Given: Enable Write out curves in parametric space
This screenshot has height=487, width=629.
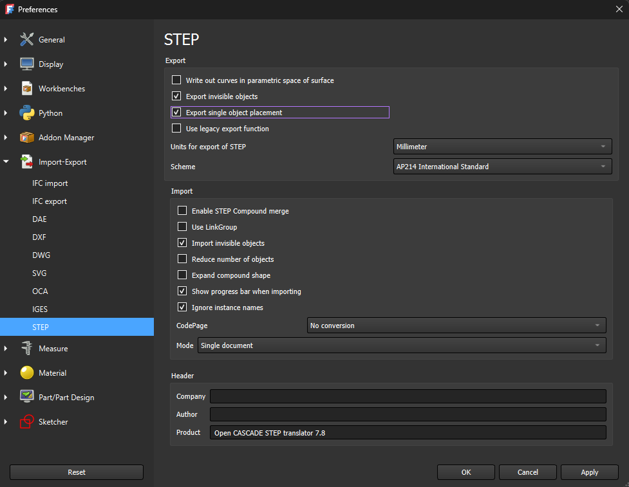Looking at the screenshot, I should (x=176, y=80).
